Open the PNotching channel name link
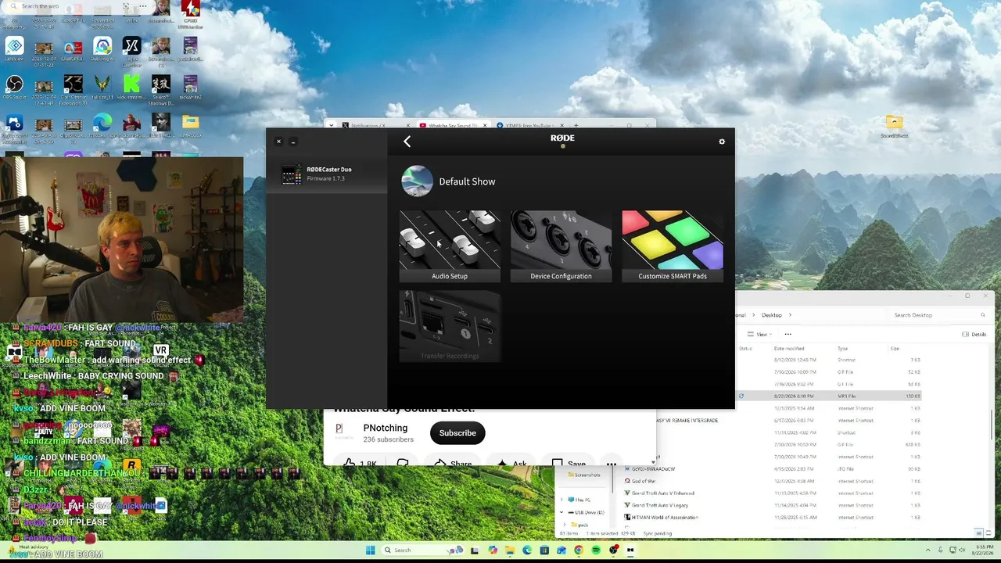 386,428
